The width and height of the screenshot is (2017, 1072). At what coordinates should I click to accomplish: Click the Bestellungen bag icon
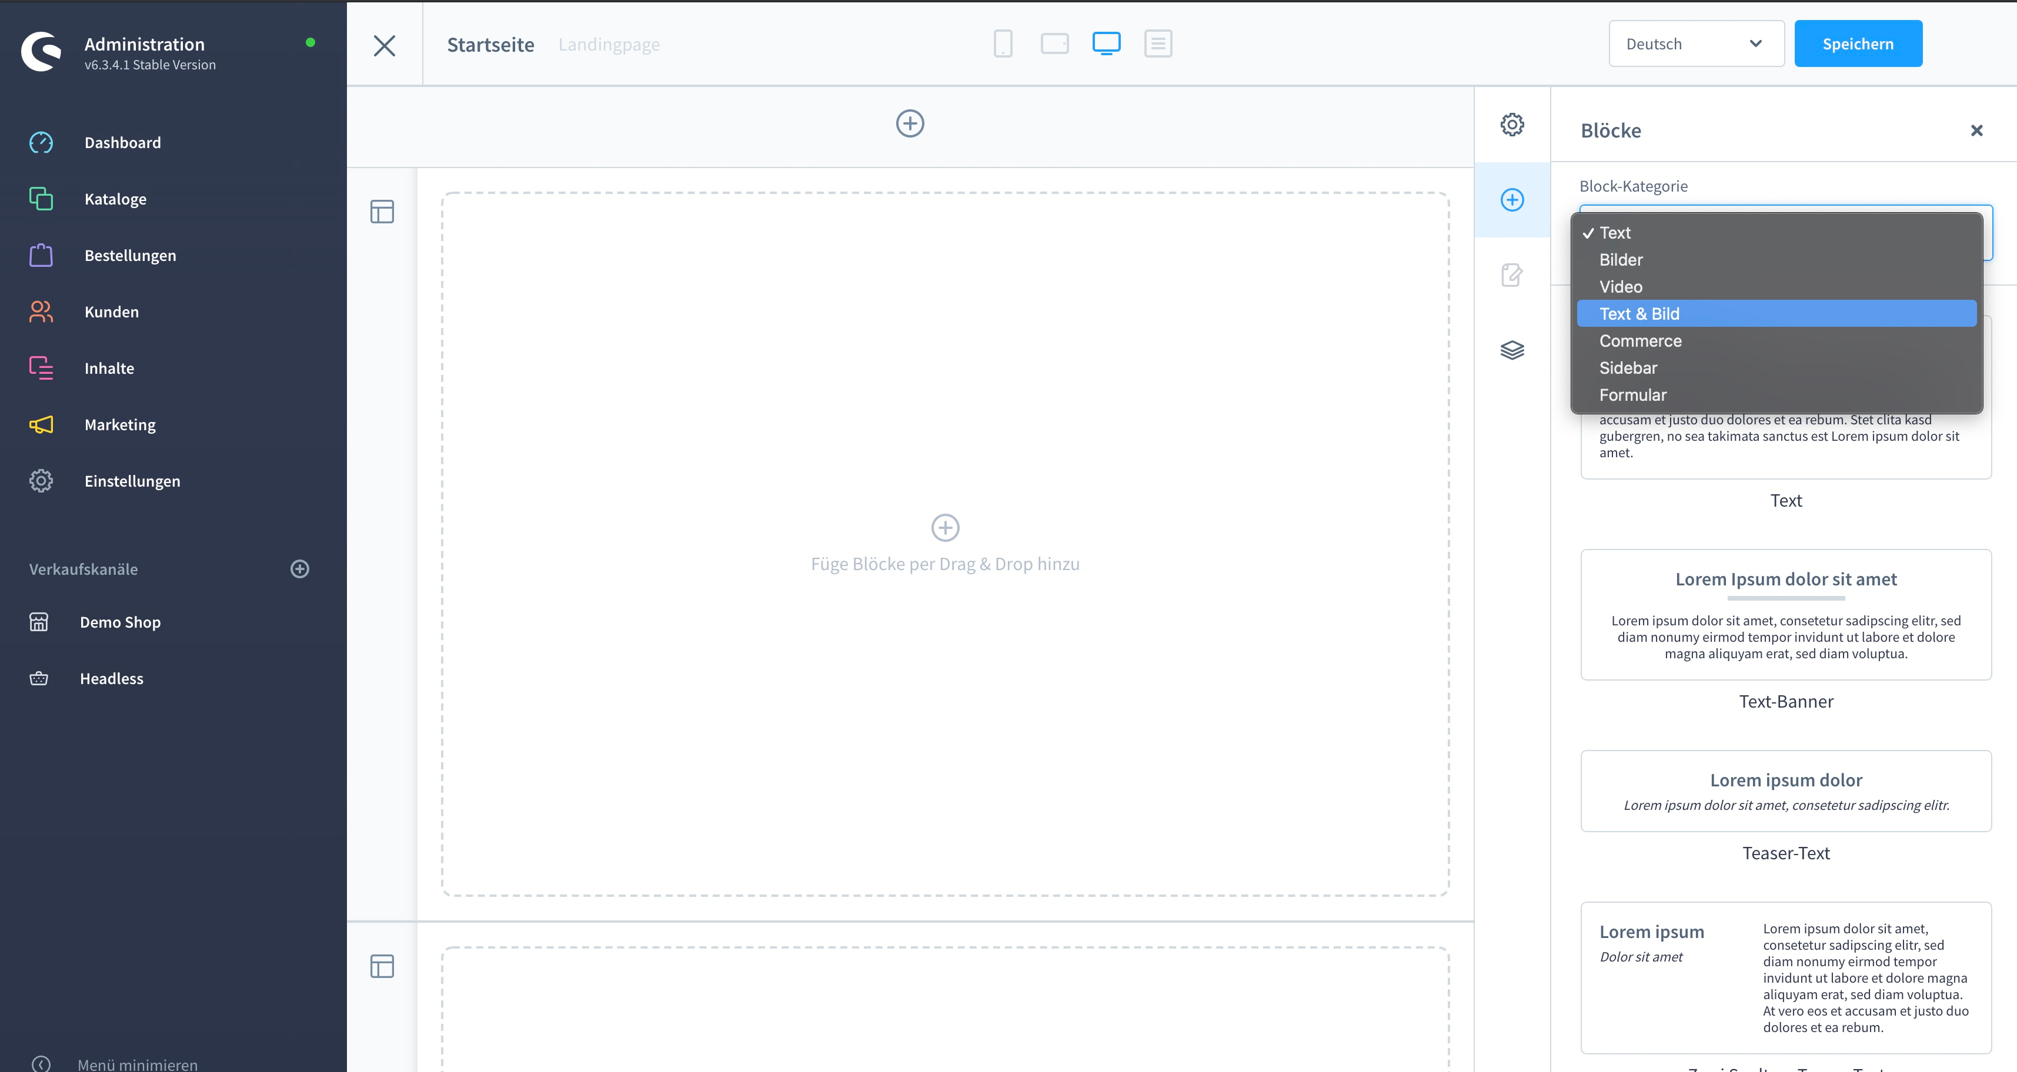(x=41, y=255)
